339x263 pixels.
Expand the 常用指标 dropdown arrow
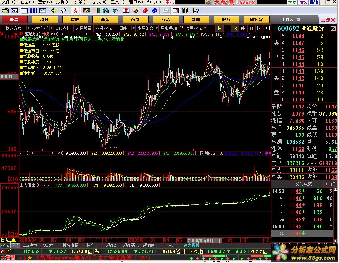[205, 28]
